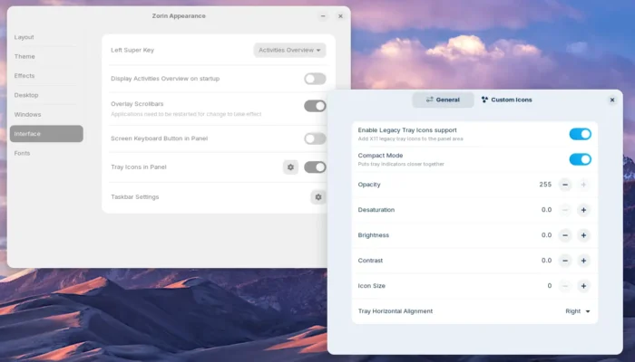The image size is (635, 362).
Task: Select the General tab
Action: 443,100
